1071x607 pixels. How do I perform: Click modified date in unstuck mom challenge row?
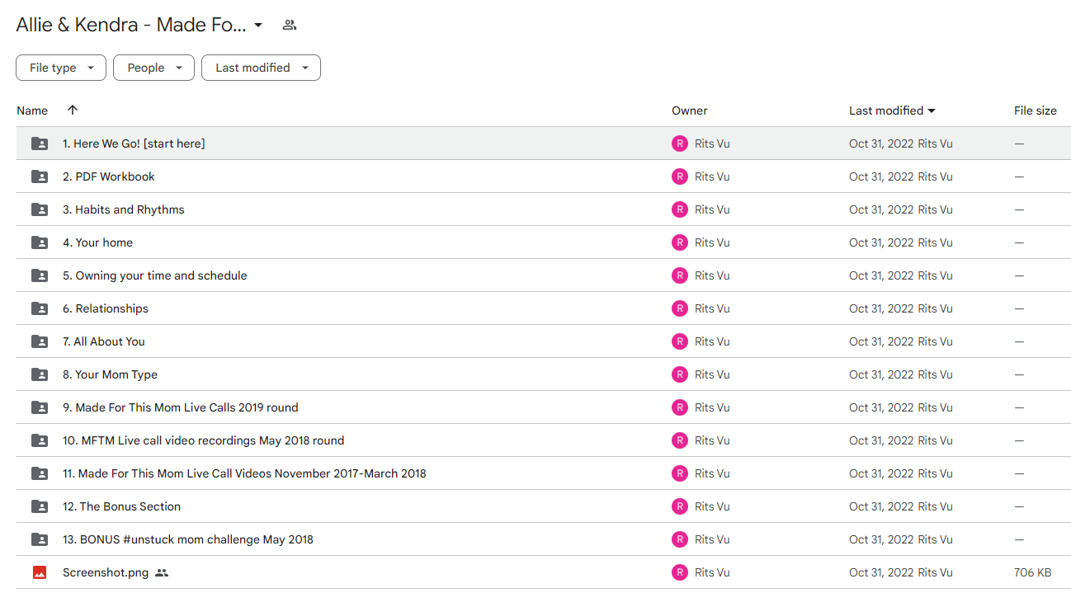(x=881, y=539)
